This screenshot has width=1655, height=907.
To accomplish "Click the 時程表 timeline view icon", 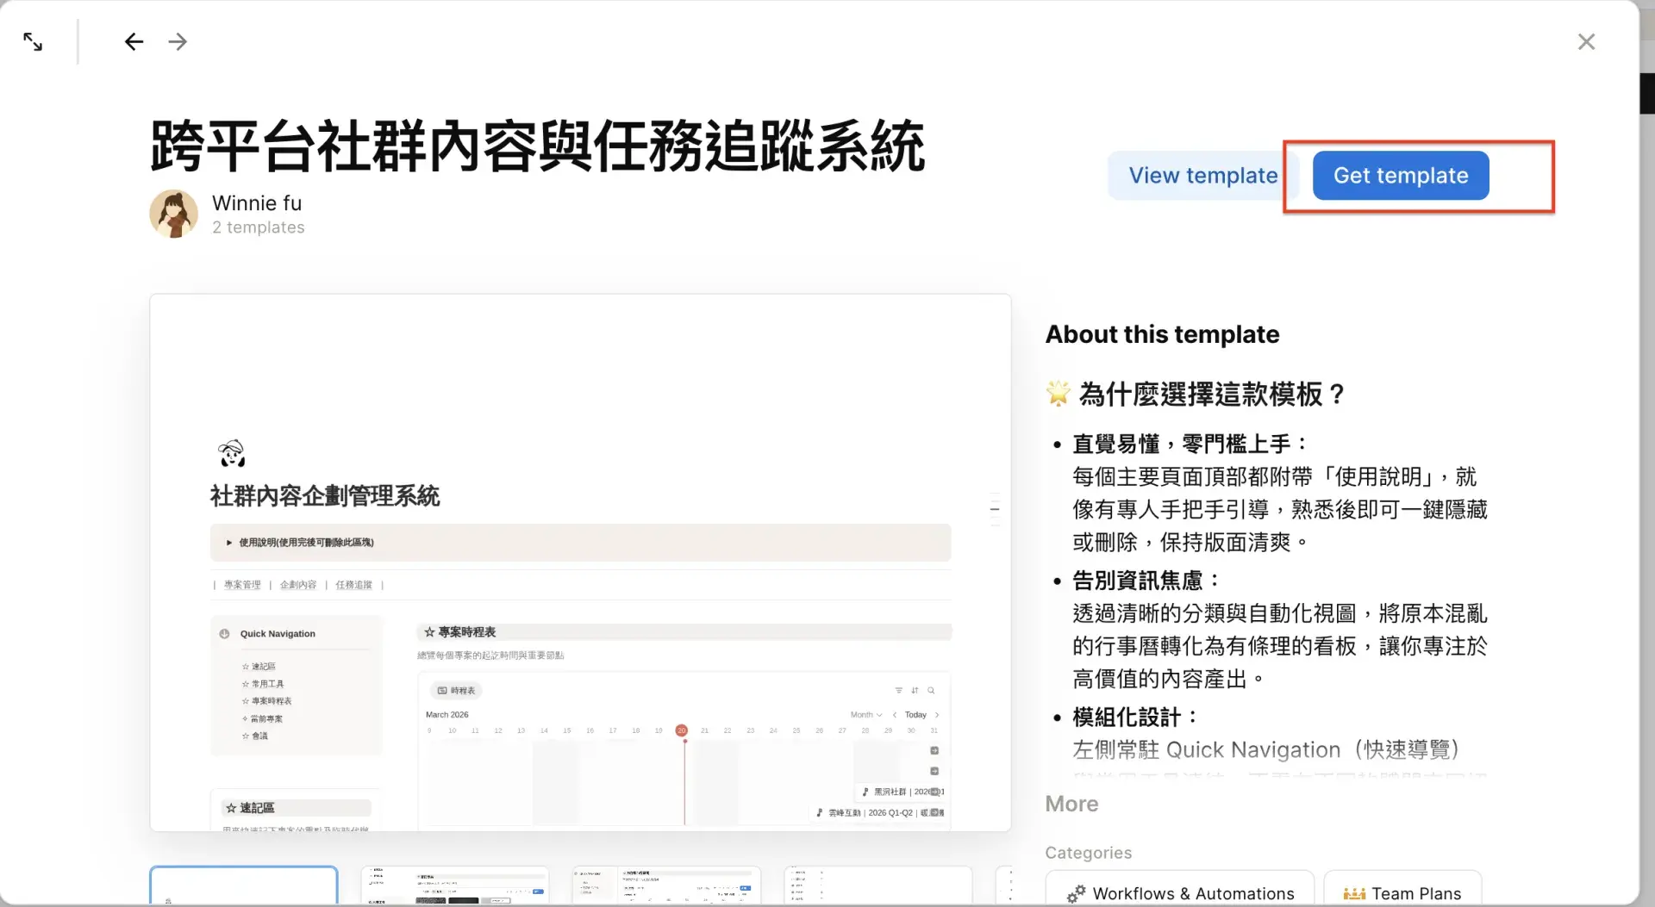I will coord(440,690).
